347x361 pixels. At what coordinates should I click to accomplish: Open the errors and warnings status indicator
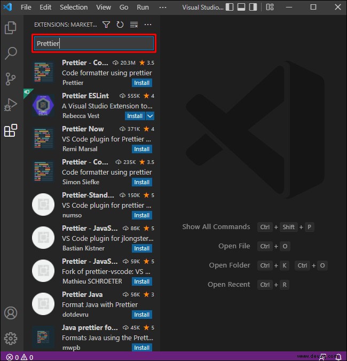20,357
